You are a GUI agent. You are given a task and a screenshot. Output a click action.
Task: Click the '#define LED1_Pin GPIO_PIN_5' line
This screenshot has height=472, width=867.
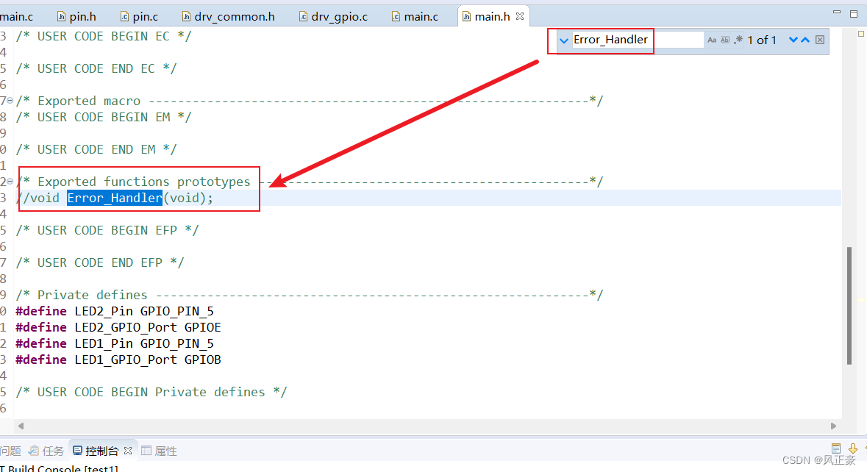(115, 343)
